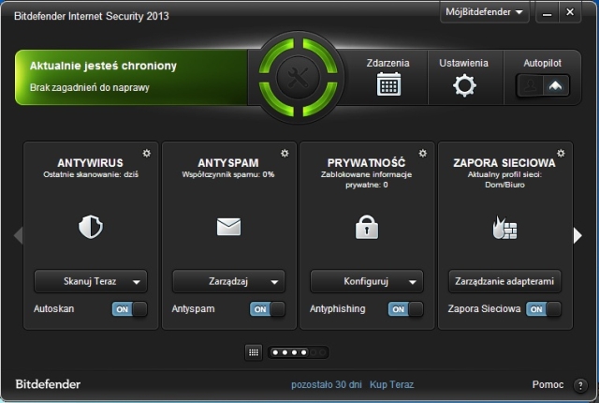Expand the Zarządzaj dropdown
Image resolution: width=599 pixels, height=403 pixels.
click(229, 281)
